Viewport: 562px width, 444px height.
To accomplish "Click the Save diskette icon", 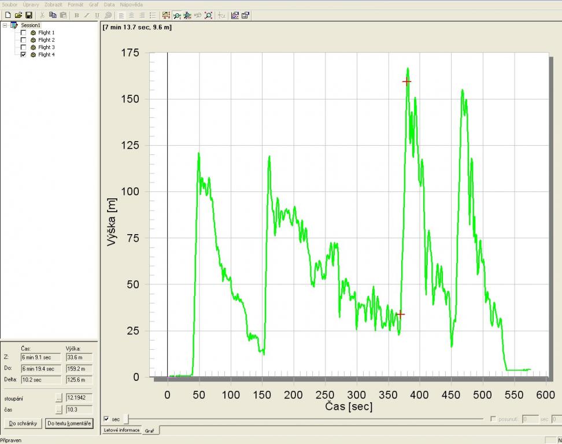I will (28, 15).
